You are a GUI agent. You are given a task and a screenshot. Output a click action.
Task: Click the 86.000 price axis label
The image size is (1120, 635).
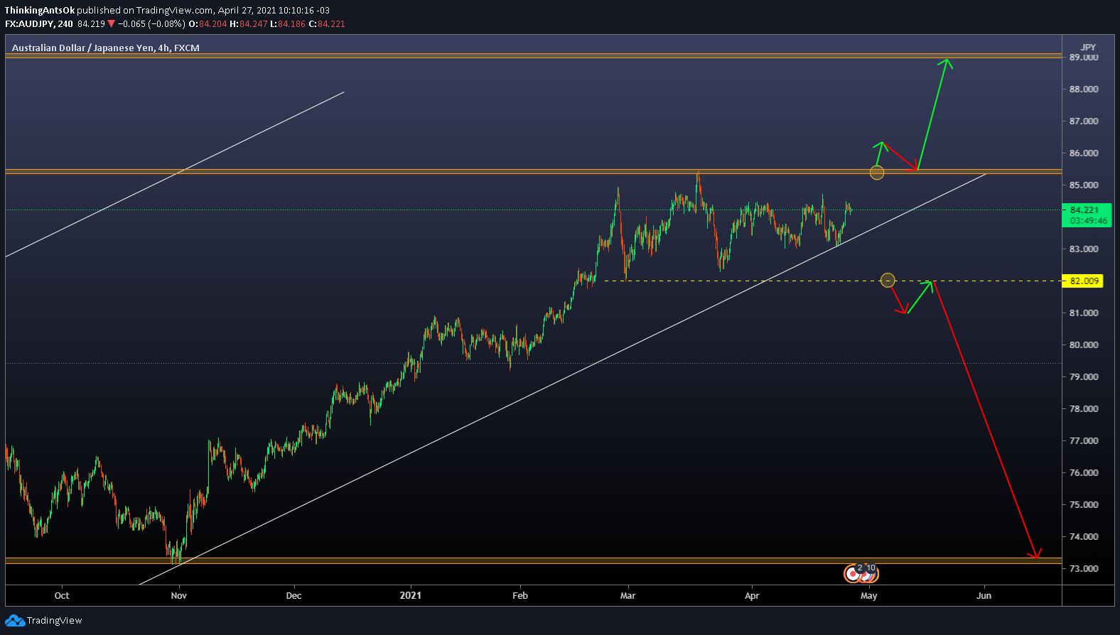(1084, 153)
